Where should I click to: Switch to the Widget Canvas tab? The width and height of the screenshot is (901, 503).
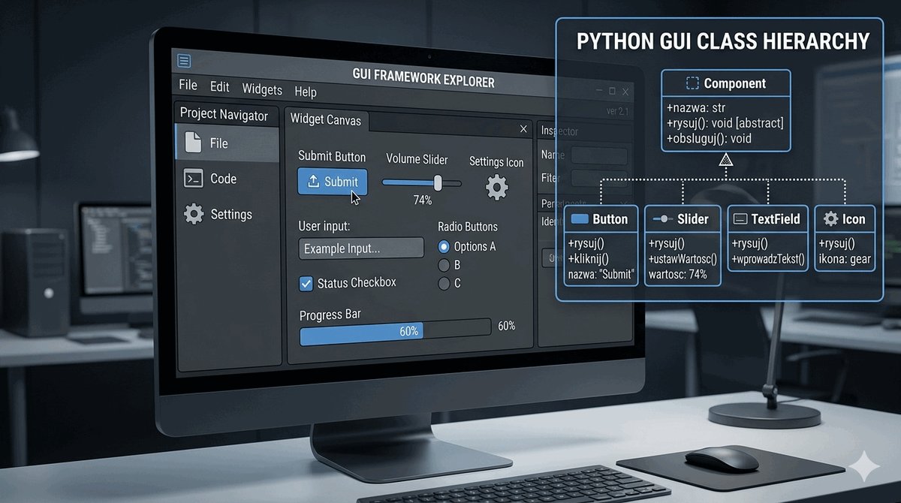(x=325, y=120)
